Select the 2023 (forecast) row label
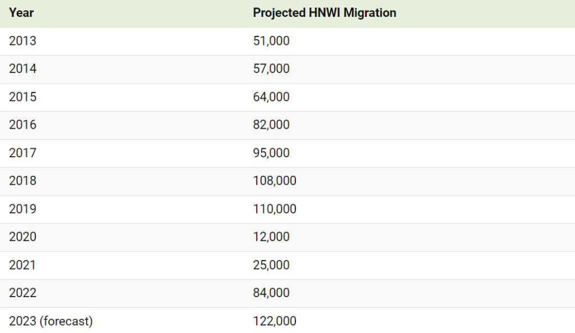The width and height of the screenshot is (575, 333). [51, 321]
